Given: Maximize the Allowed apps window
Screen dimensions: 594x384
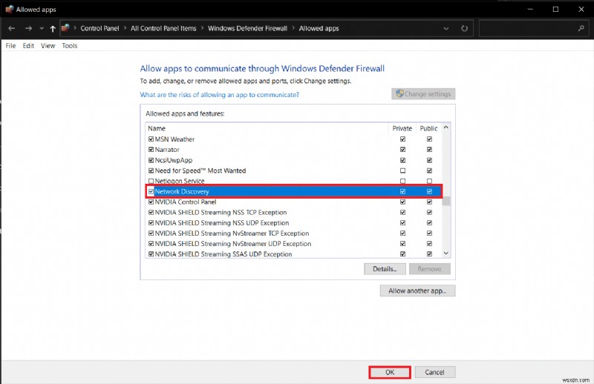Looking at the screenshot, I should tap(555, 10).
